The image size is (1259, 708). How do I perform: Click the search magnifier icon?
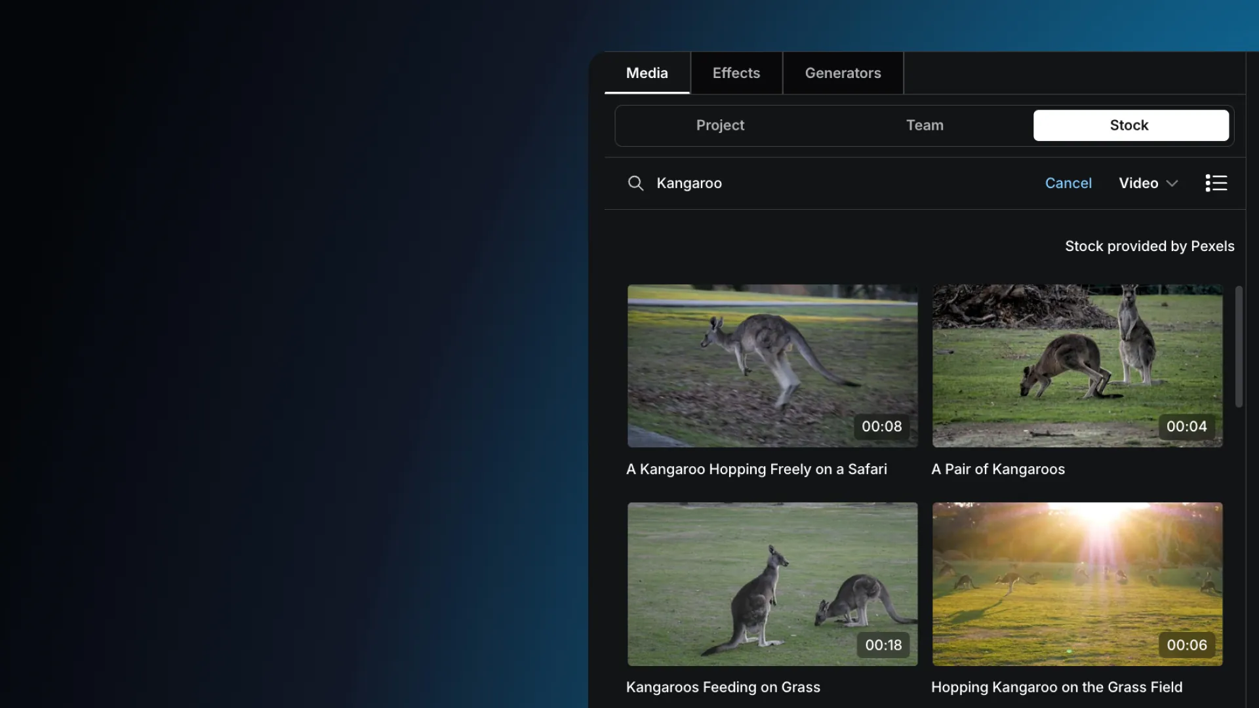point(635,183)
